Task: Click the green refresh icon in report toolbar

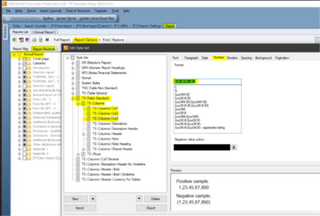Action: click(x=14, y=39)
